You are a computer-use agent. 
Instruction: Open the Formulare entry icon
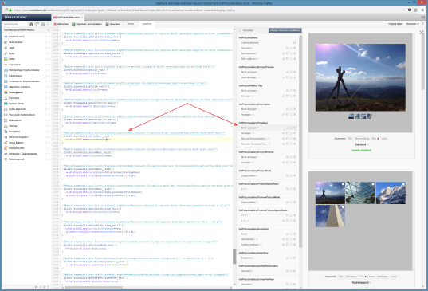[x=6, y=98]
